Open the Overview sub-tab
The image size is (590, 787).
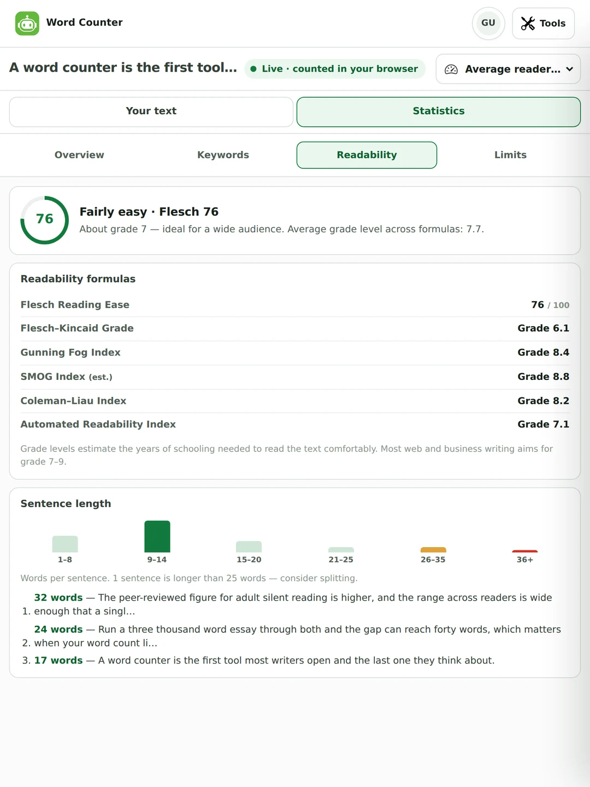pos(79,155)
